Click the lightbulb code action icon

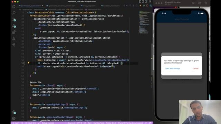[28, 63]
